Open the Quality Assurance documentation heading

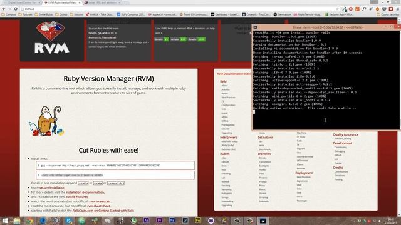pyautogui.click(x=345, y=134)
